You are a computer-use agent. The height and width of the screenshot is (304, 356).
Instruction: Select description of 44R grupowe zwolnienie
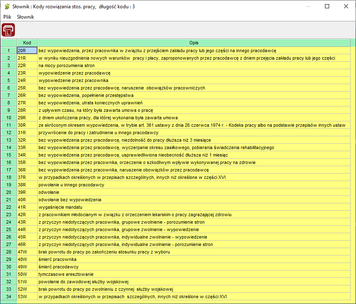pos(194,229)
